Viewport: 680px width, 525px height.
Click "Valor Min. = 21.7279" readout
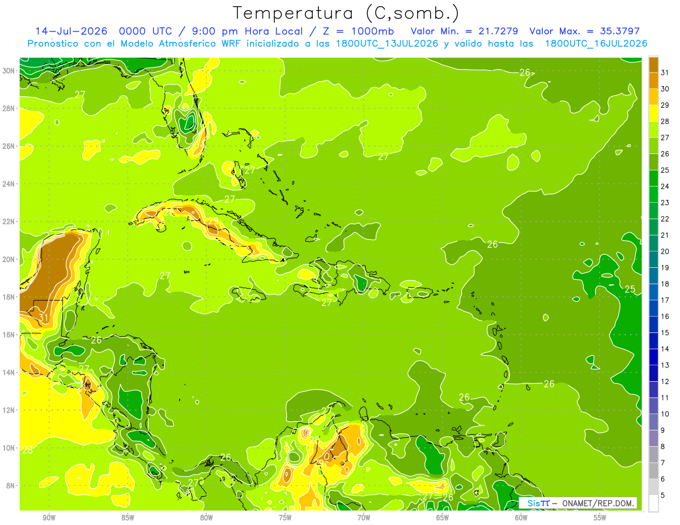coord(465,31)
